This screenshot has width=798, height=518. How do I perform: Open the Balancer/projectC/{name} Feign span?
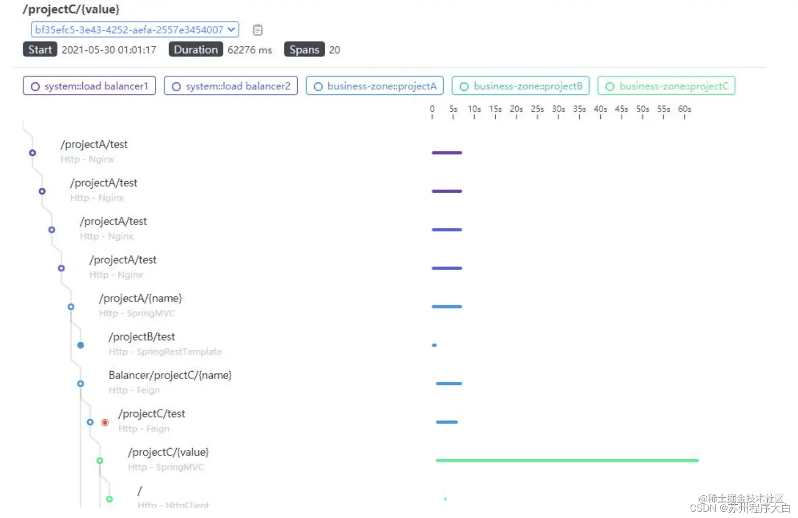[x=170, y=382]
